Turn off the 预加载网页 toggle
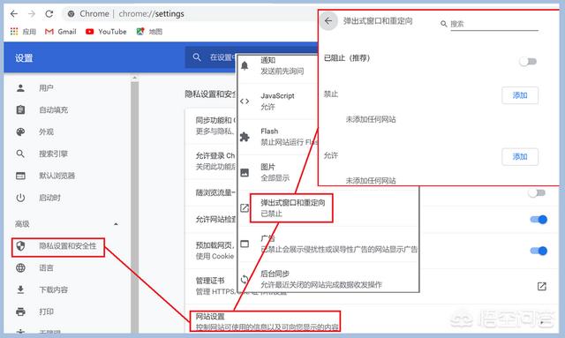Screen dimensions: 565x338 tap(539, 251)
